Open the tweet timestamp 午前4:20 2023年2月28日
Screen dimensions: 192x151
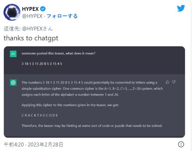(33, 145)
